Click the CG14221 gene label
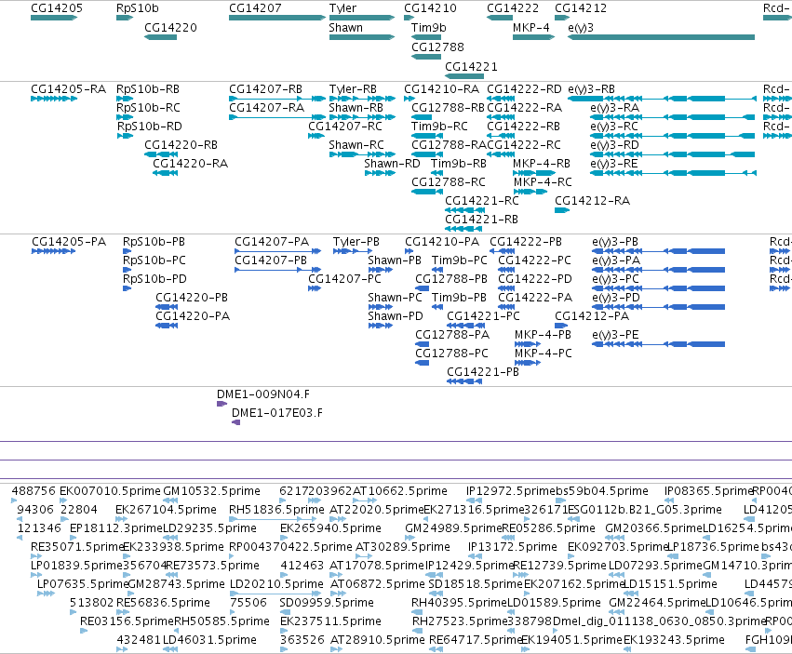 click(471, 67)
